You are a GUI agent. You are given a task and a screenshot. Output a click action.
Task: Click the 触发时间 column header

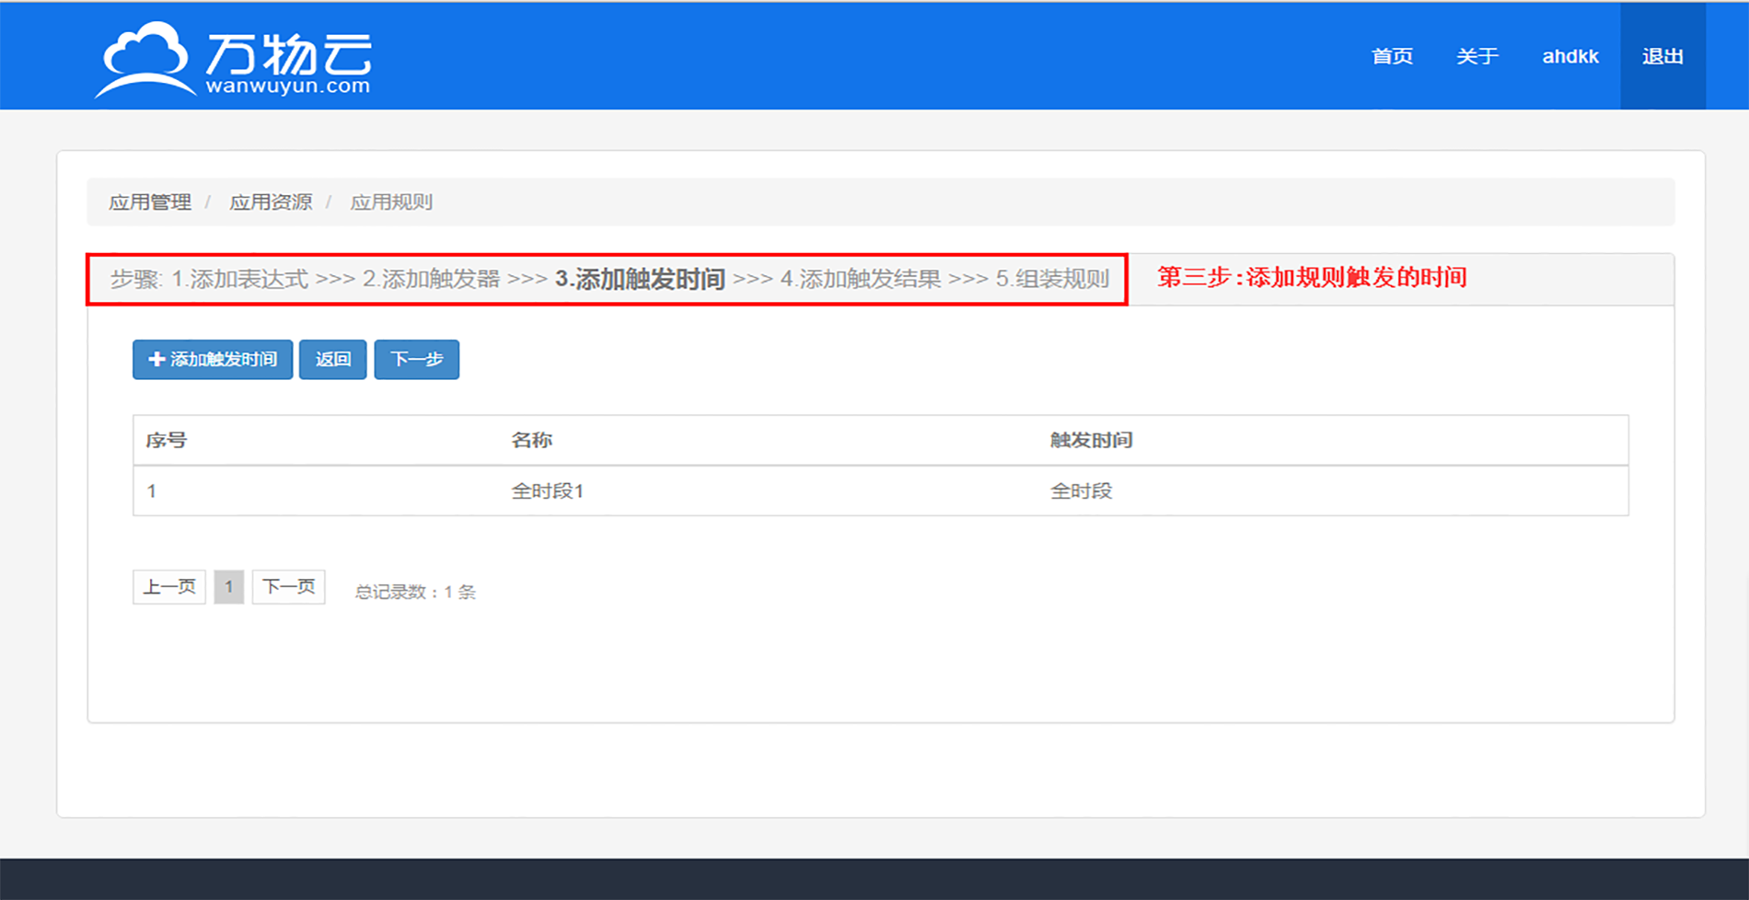tap(1091, 441)
